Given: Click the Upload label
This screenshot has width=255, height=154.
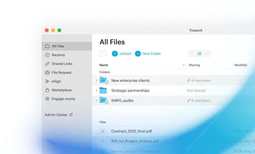Looking at the screenshot, I should point(125,54).
